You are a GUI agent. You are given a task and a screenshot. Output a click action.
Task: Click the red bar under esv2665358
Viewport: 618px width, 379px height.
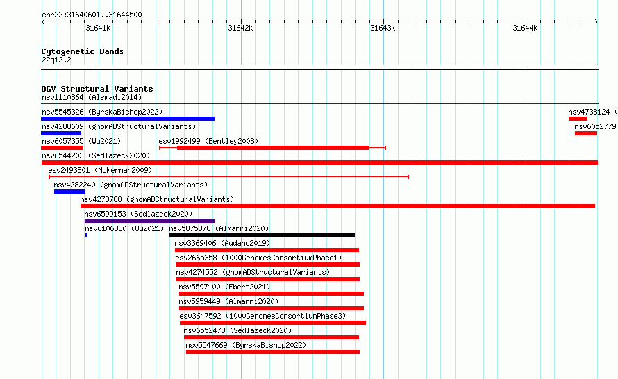[267, 264]
